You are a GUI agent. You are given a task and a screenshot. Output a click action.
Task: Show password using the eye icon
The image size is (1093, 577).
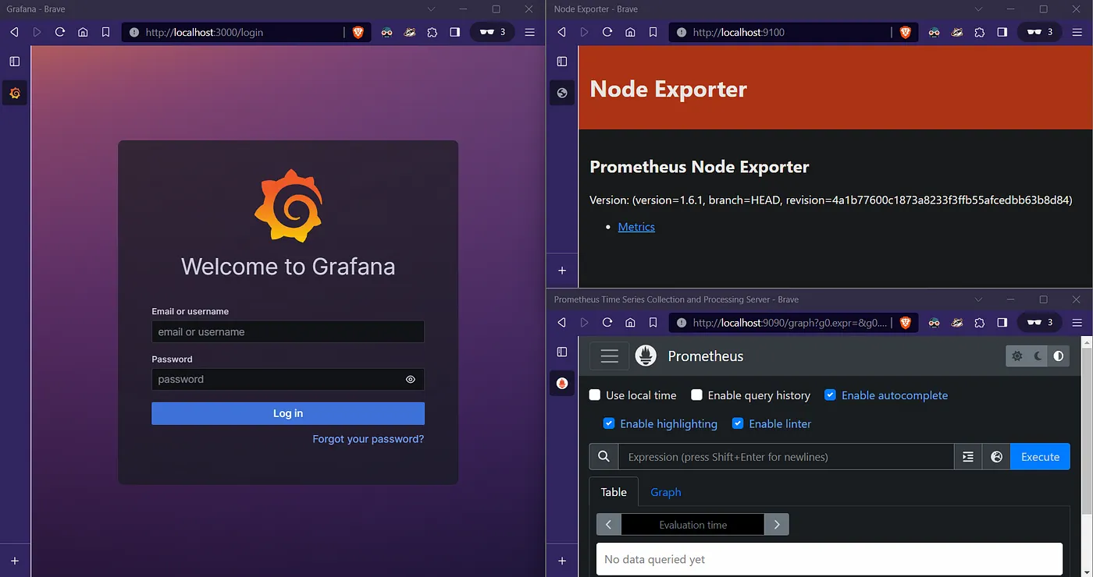click(411, 380)
